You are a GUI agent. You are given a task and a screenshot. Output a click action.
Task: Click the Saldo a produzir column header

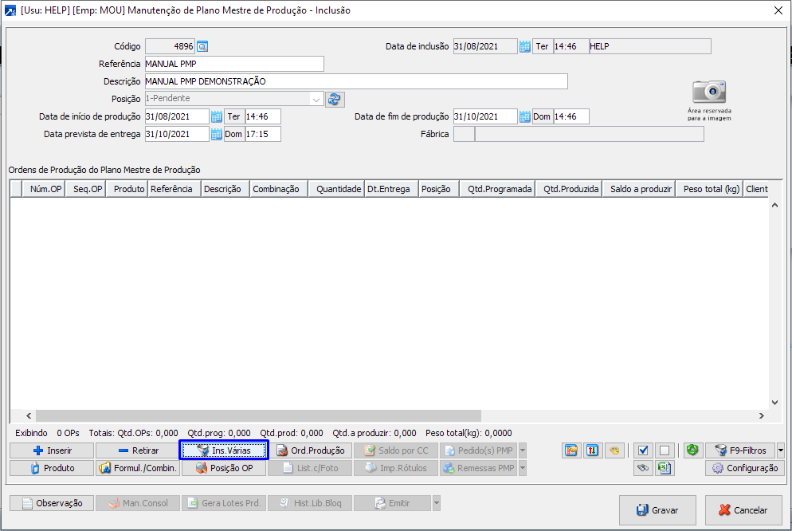(x=638, y=189)
